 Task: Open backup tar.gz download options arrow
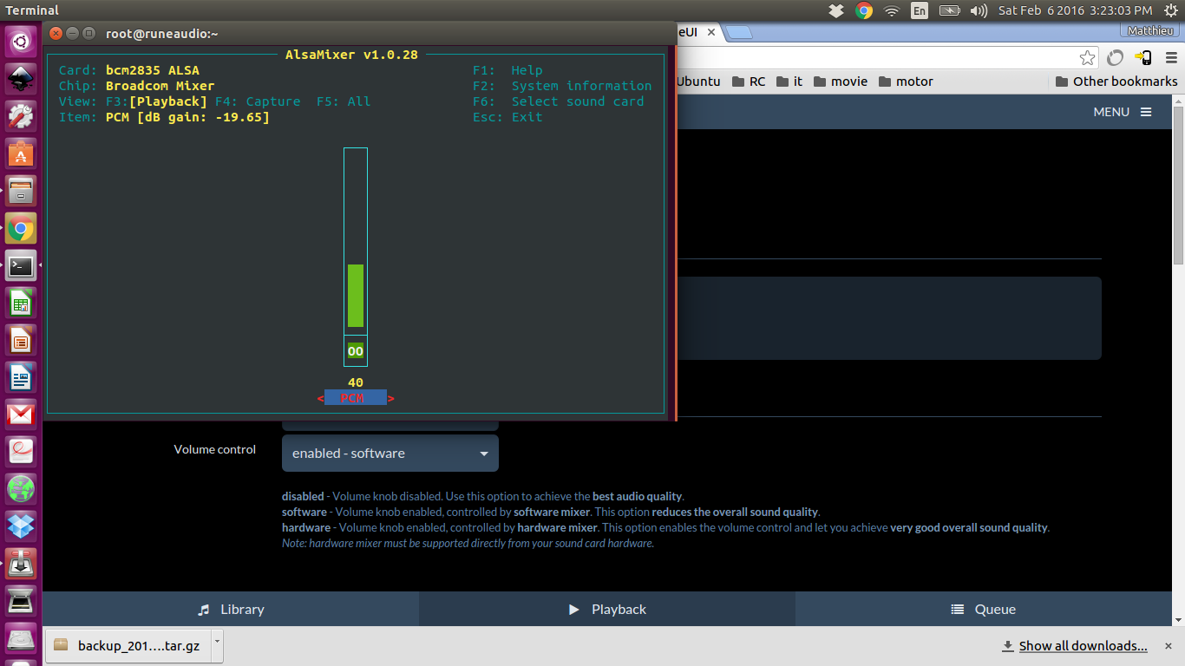click(x=217, y=645)
